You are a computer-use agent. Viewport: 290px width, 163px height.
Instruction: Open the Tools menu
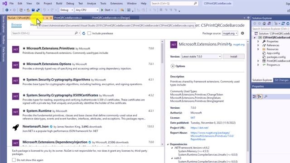point(103,3)
